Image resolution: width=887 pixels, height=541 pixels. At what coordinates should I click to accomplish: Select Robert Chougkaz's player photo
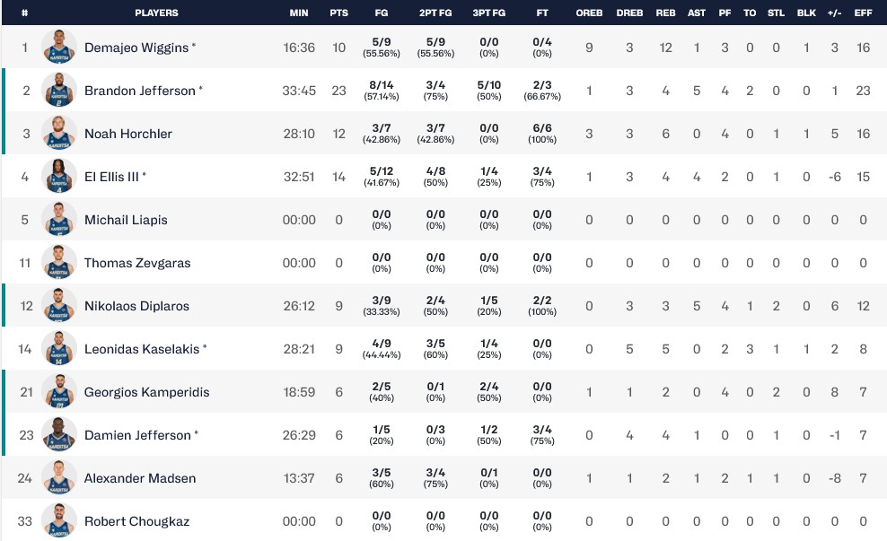point(58,521)
